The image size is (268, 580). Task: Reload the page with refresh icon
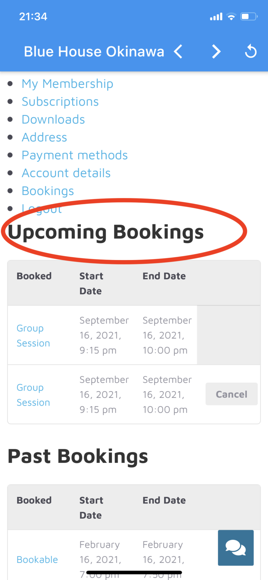tap(250, 52)
